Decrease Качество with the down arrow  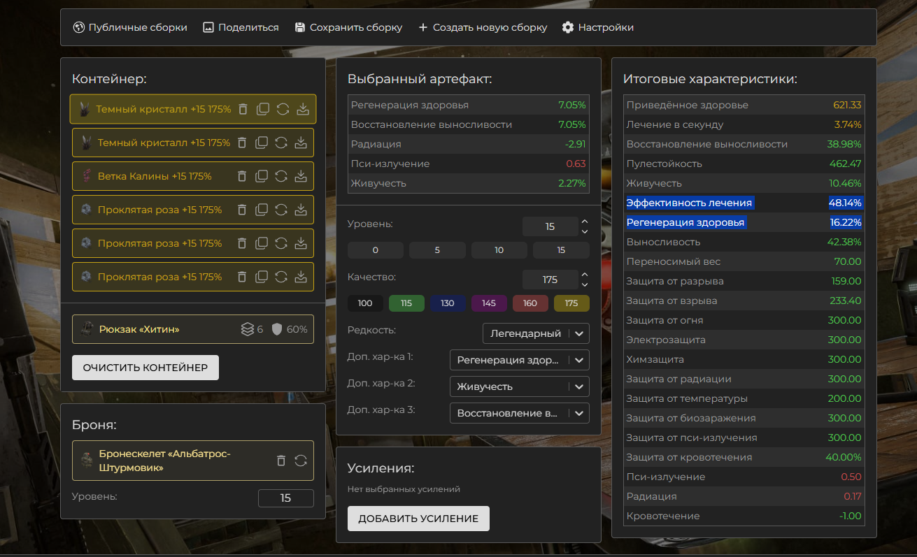(x=585, y=284)
